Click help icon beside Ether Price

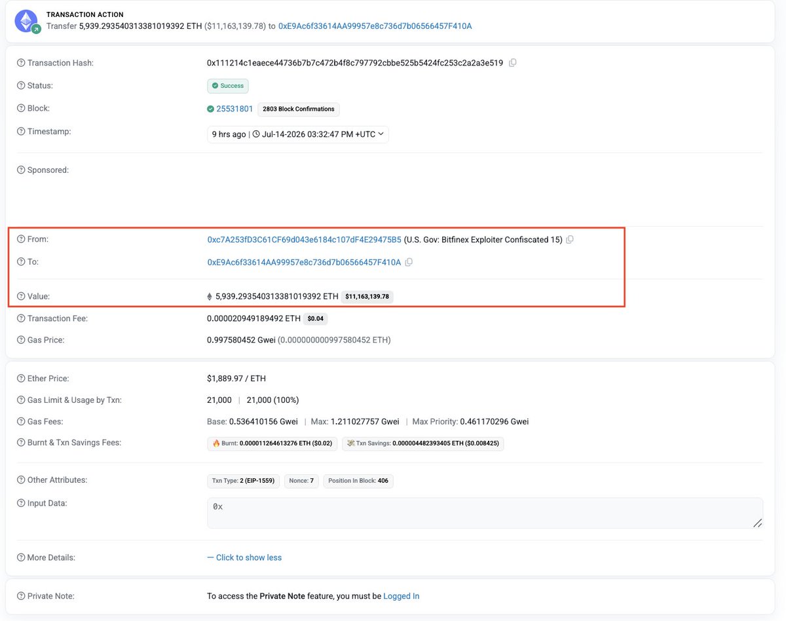(x=21, y=379)
